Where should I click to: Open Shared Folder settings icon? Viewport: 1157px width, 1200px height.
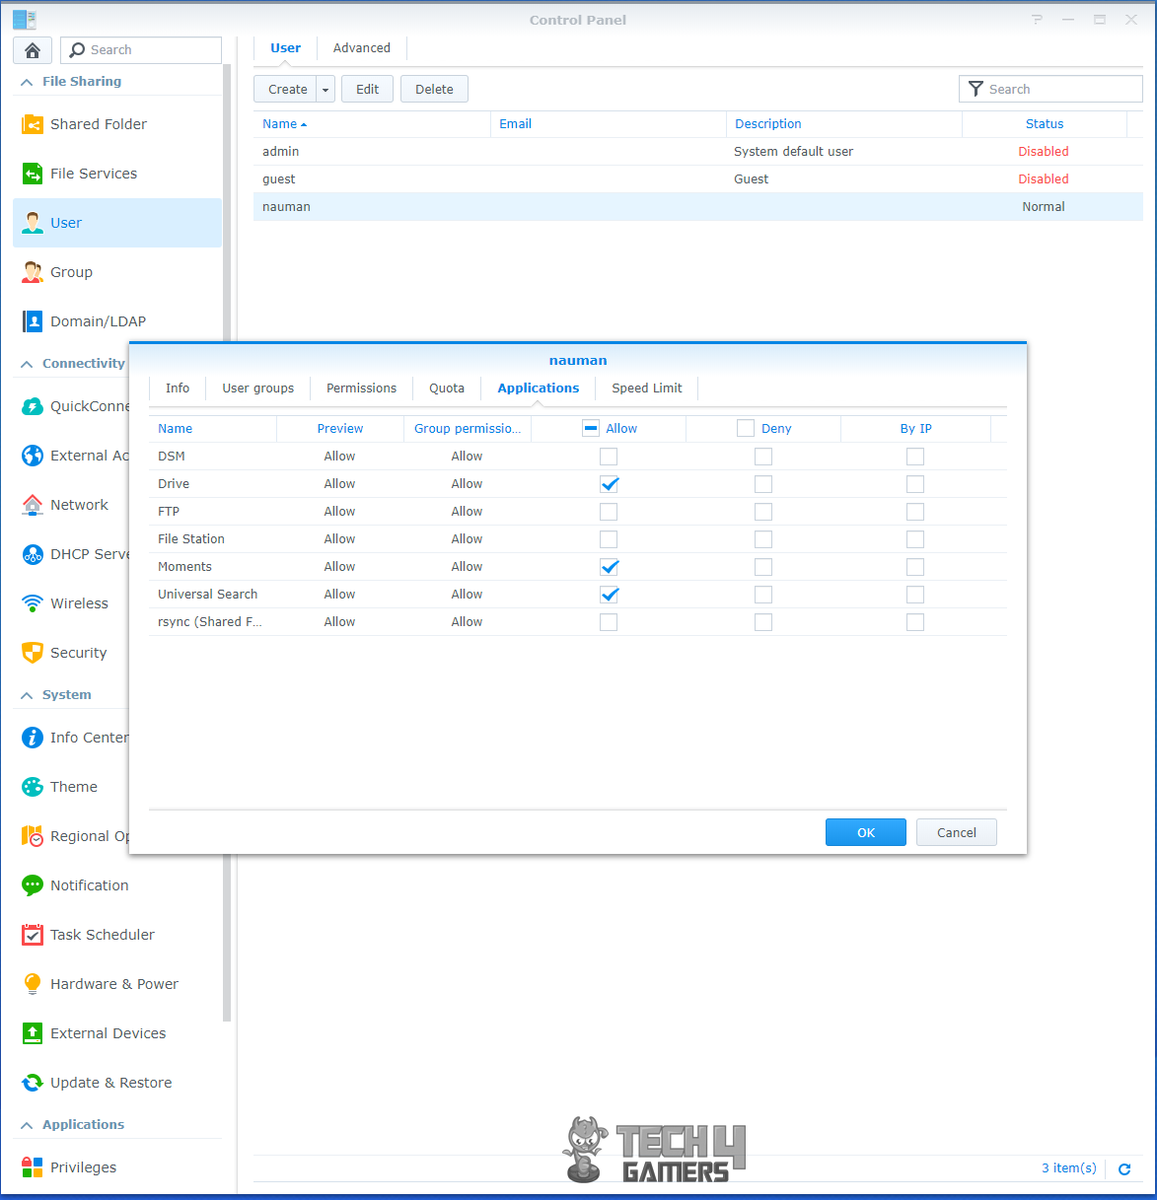point(33,124)
